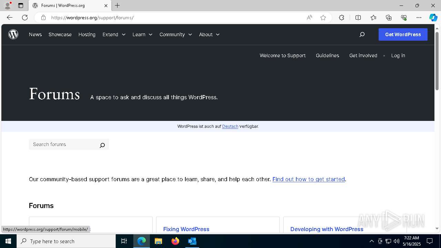Click the taskbar clock showing 7:22 AM
Screen dimensions: 441x248
tap(412, 241)
